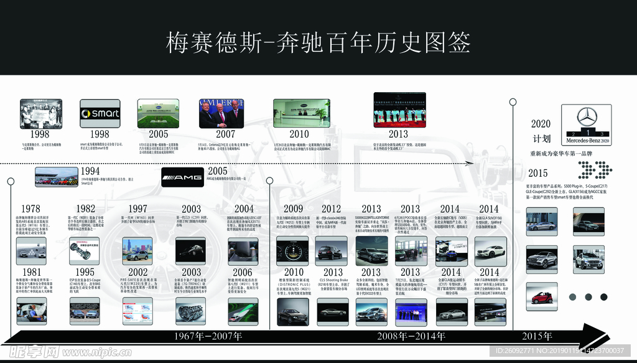The height and width of the screenshot is (363, 637).
Task: Select the 2014 silver CLA coupe thumbnail
Action: [x=452, y=312]
